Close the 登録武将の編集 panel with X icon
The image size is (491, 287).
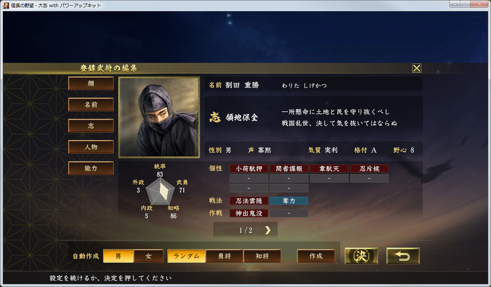[x=417, y=68]
